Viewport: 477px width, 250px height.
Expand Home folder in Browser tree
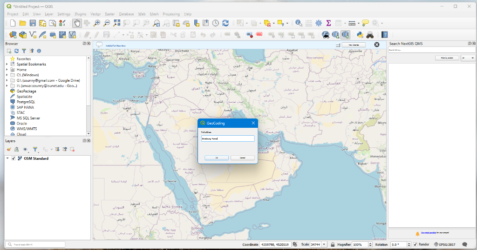click(7, 70)
